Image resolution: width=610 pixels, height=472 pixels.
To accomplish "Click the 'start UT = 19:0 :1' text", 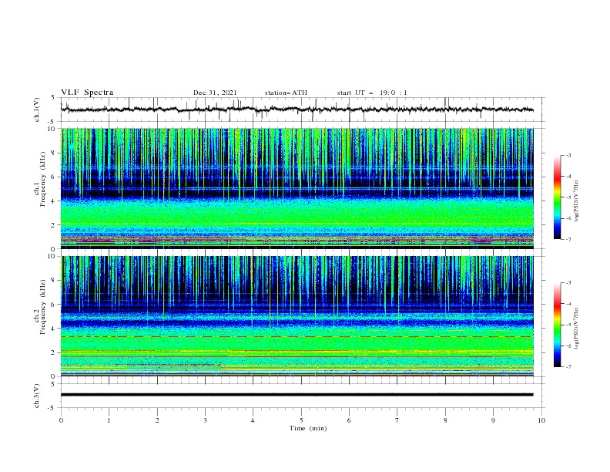I will click(372, 93).
